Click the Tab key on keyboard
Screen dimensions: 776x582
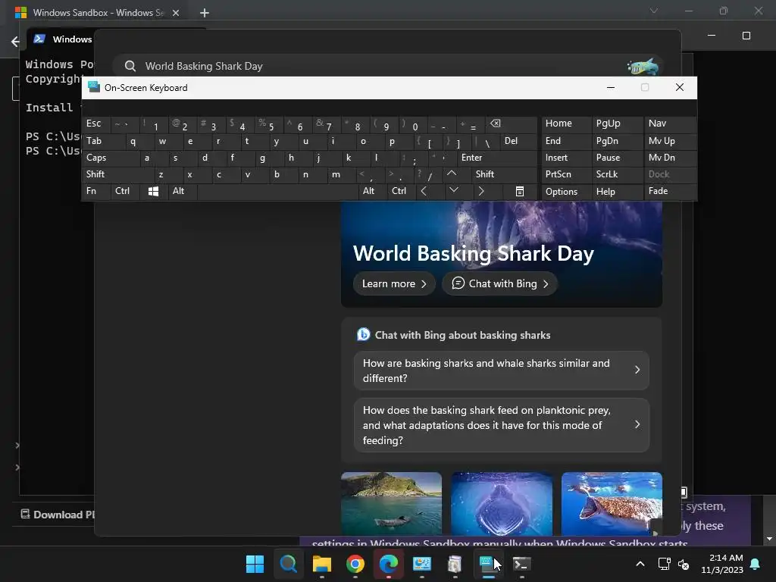point(103,141)
